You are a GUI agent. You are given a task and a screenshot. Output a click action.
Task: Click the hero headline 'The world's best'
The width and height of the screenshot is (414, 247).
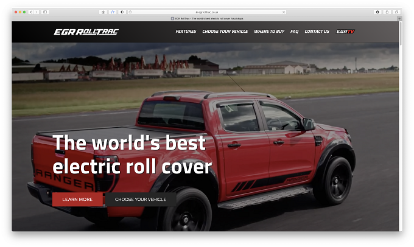tap(129, 143)
